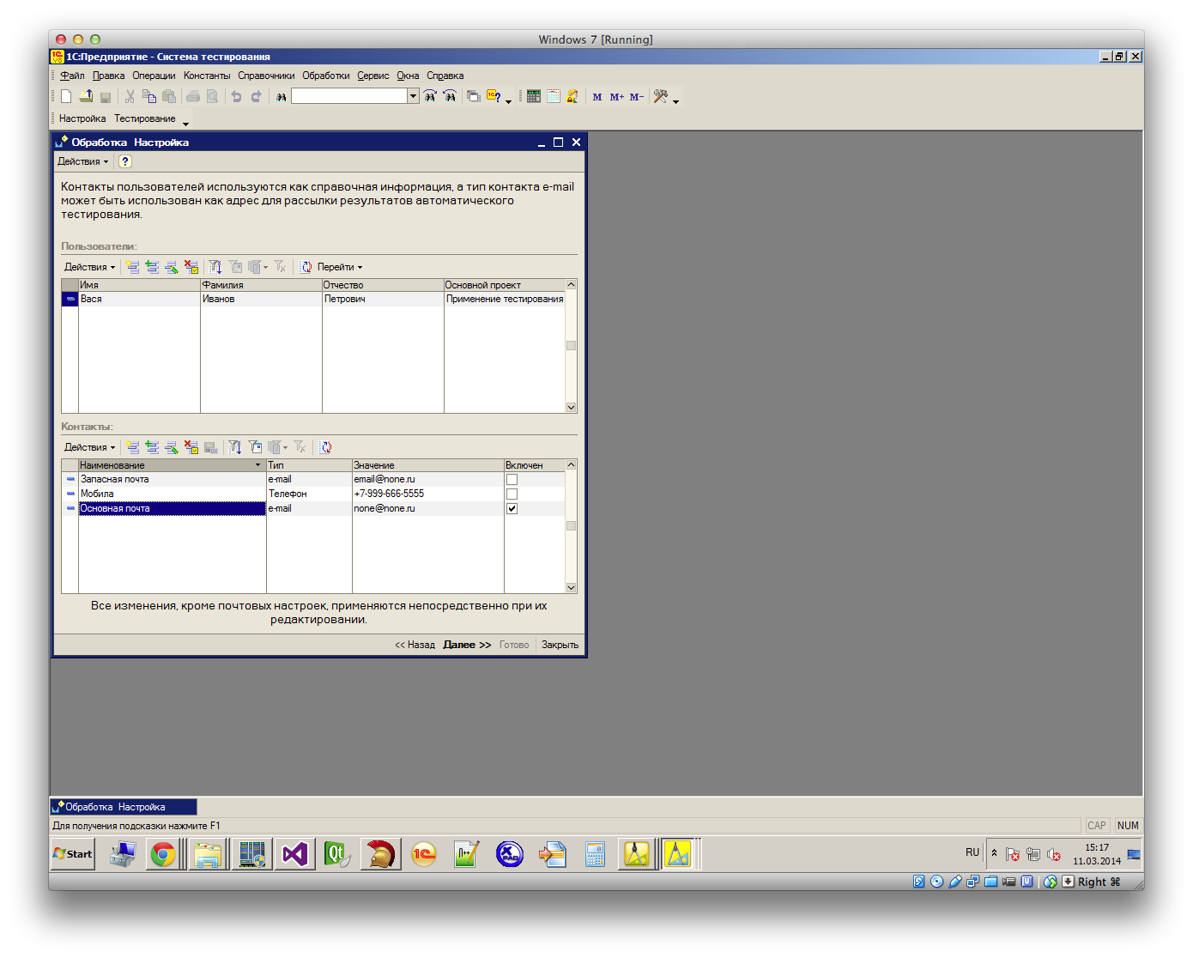Open the Справочники menu
Image resolution: width=1193 pixels, height=958 pixels.
pyautogui.click(x=266, y=76)
